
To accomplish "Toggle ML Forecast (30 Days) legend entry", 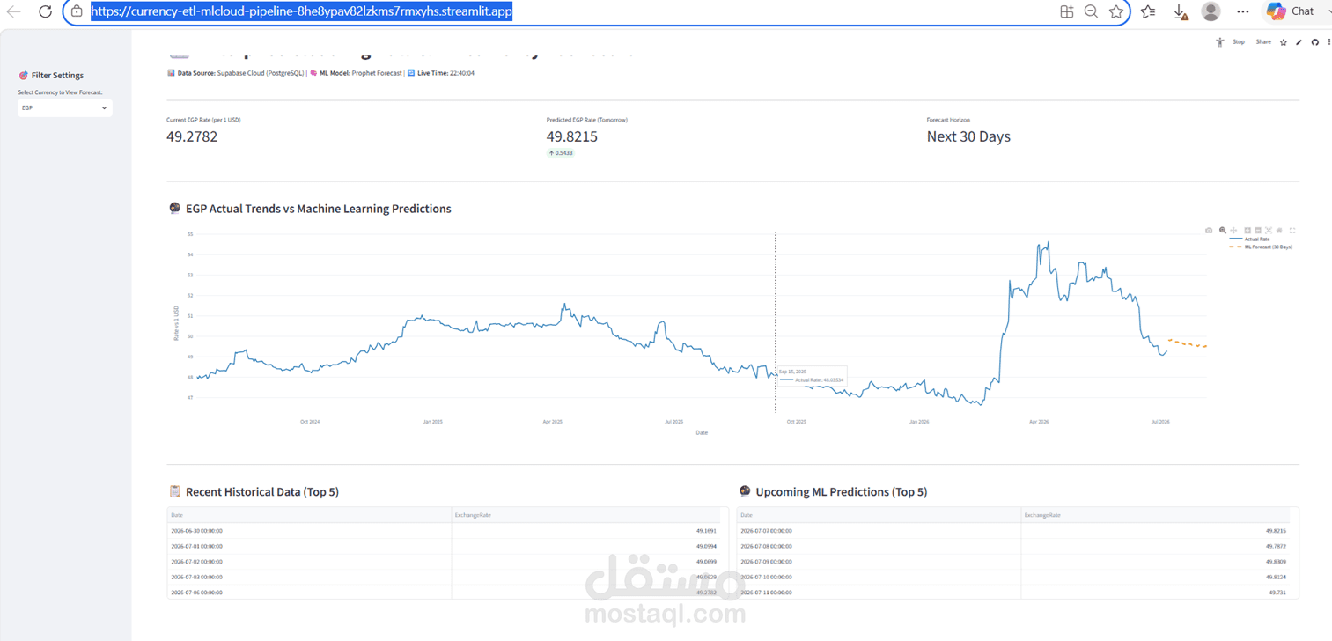I will (1261, 247).
